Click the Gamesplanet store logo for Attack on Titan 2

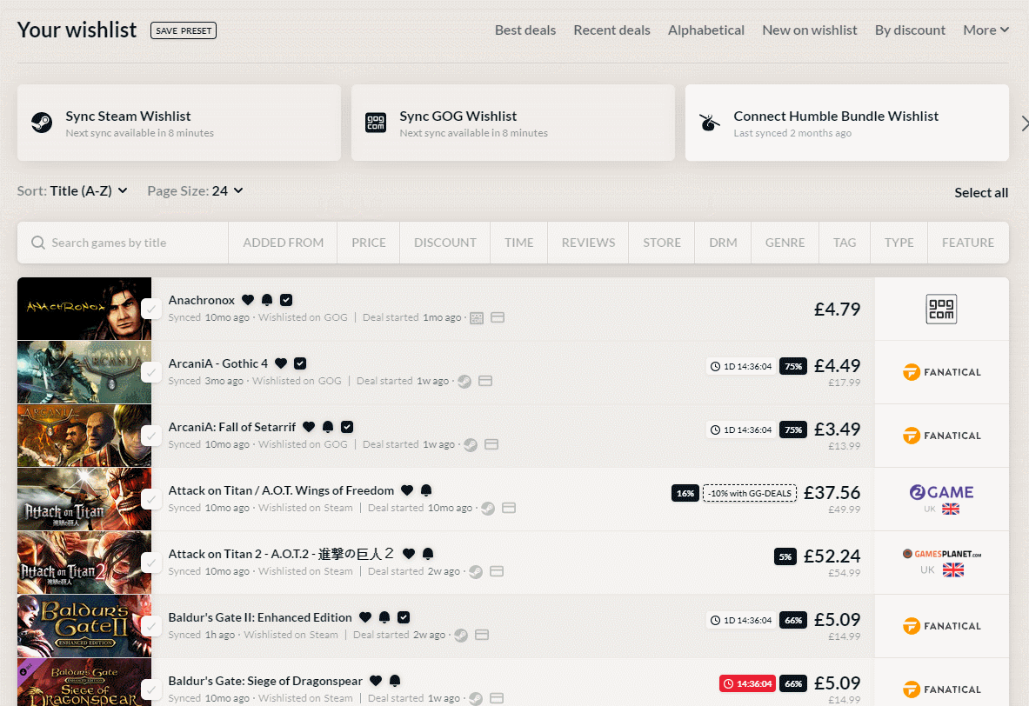(941, 554)
